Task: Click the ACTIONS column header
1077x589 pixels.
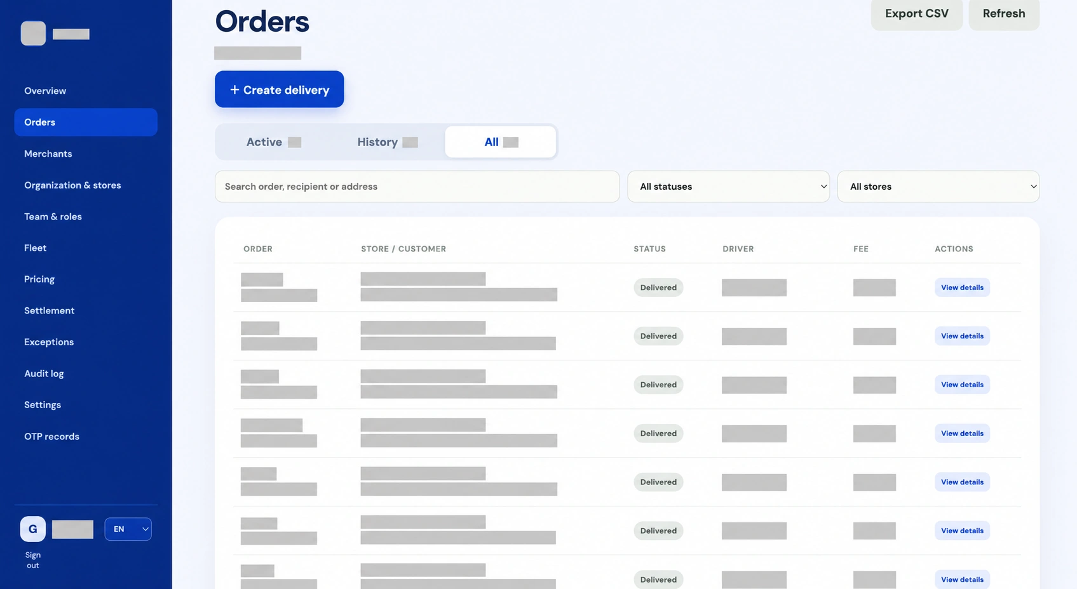Action: click(954, 249)
